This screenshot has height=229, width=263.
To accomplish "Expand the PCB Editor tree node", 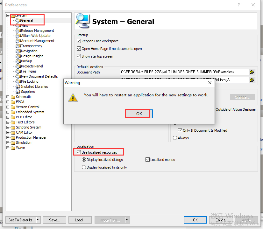I will 8,117.
